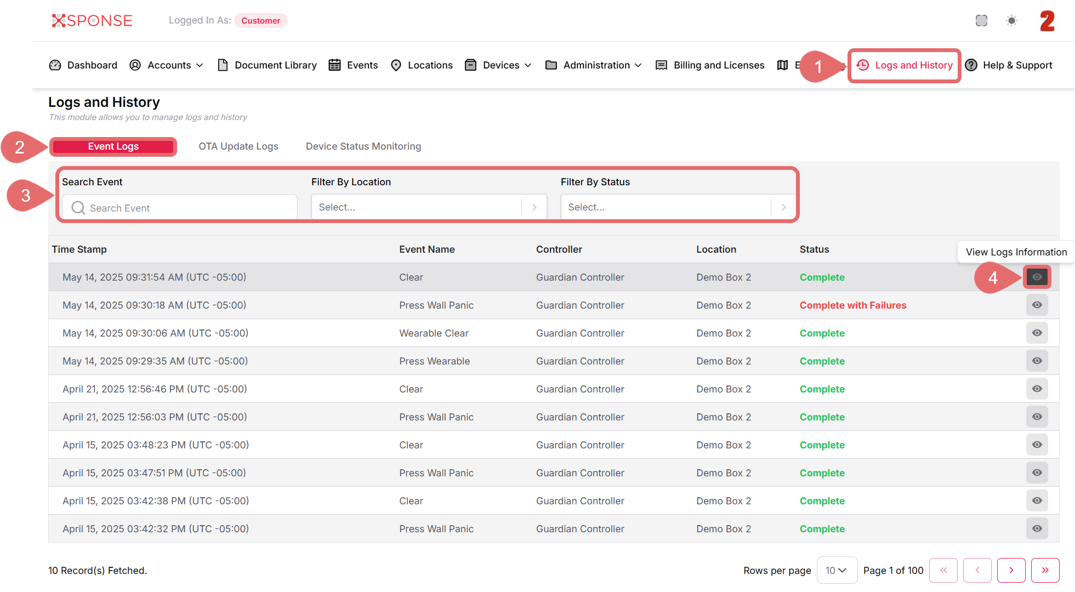Jump to last page double-arrow button
Image resolution: width=1075 pixels, height=592 pixels.
click(x=1045, y=570)
